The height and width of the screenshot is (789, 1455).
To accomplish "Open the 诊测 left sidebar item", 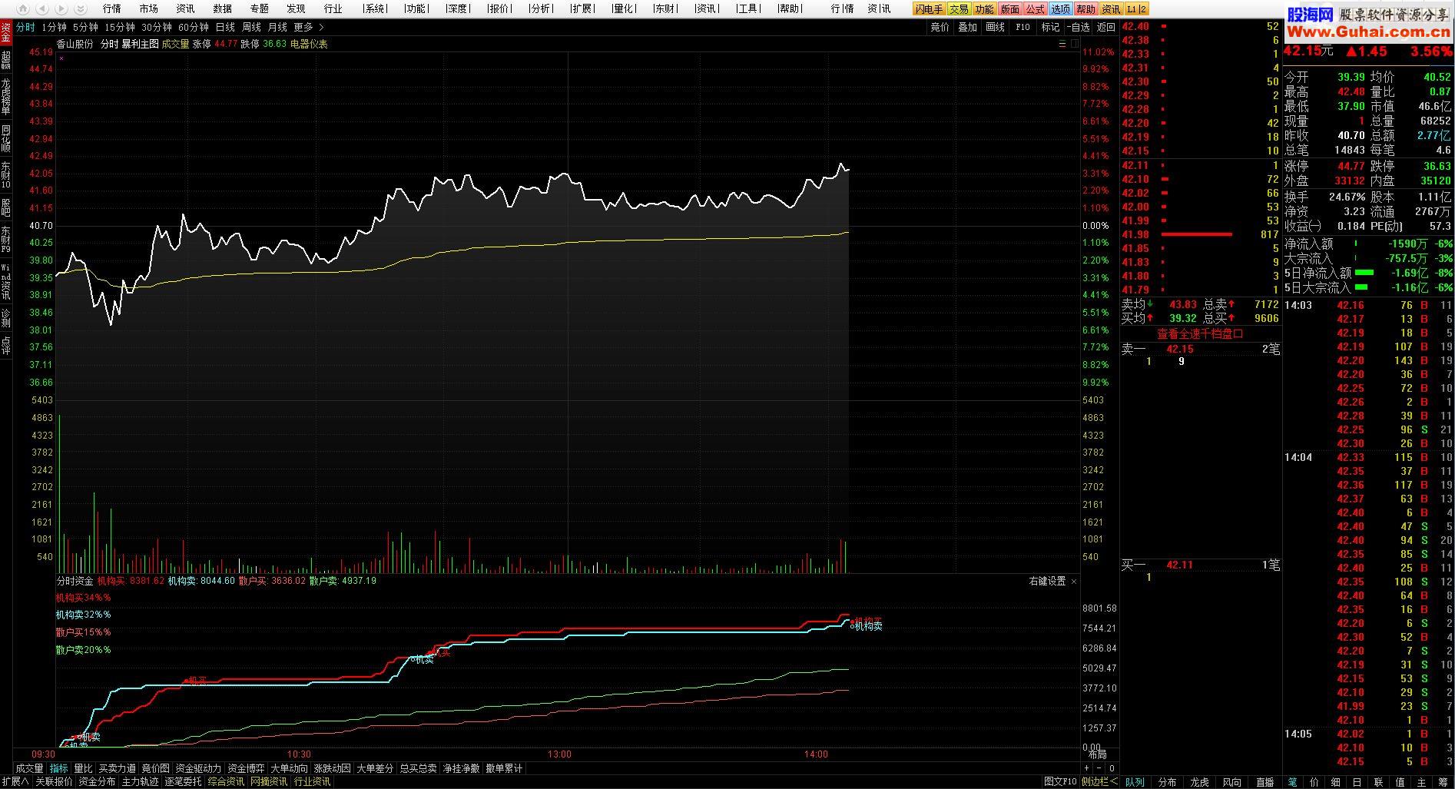I will point(6,317).
